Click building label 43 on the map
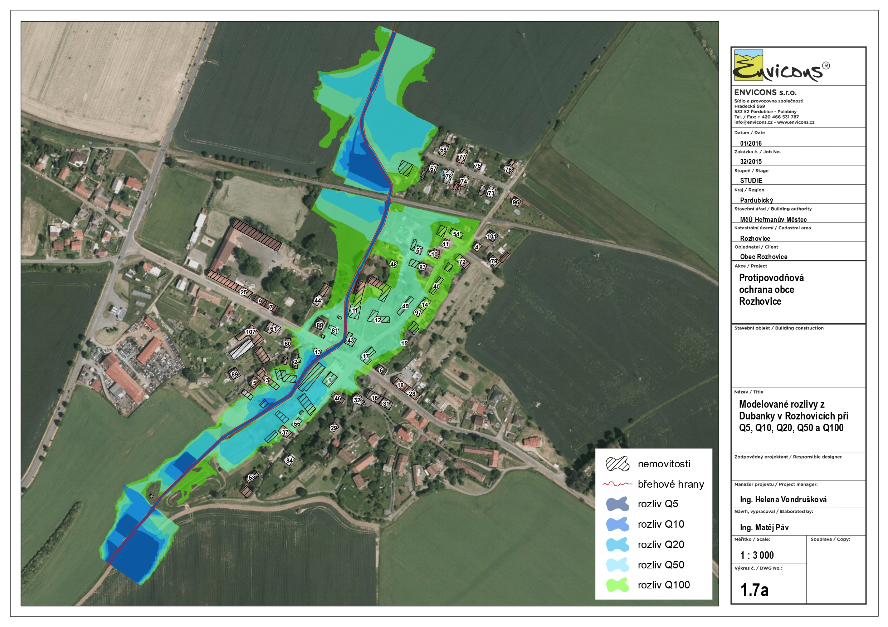888x627 pixels. point(351,341)
